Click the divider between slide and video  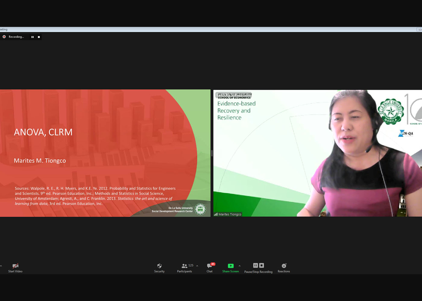coord(212,153)
